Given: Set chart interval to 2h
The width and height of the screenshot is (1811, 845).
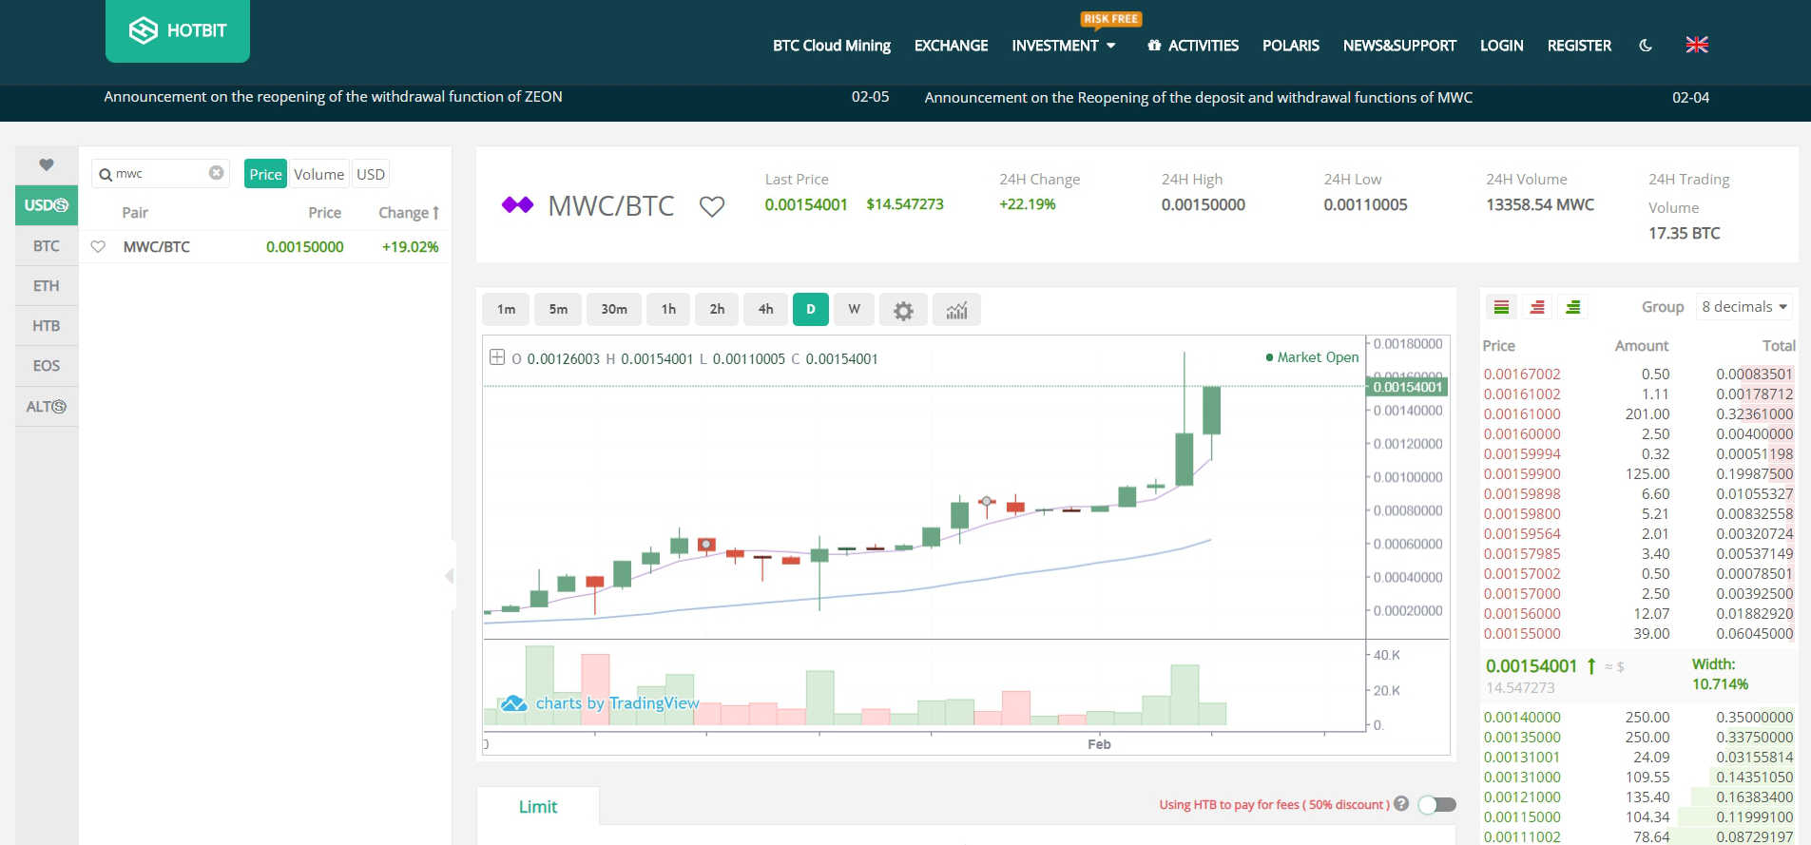Looking at the screenshot, I should click(x=717, y=310).
